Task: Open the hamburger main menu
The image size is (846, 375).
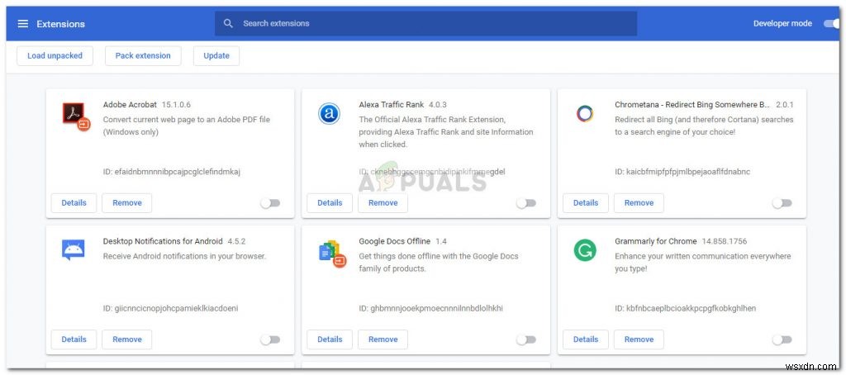Action: [x=22, y=24]
